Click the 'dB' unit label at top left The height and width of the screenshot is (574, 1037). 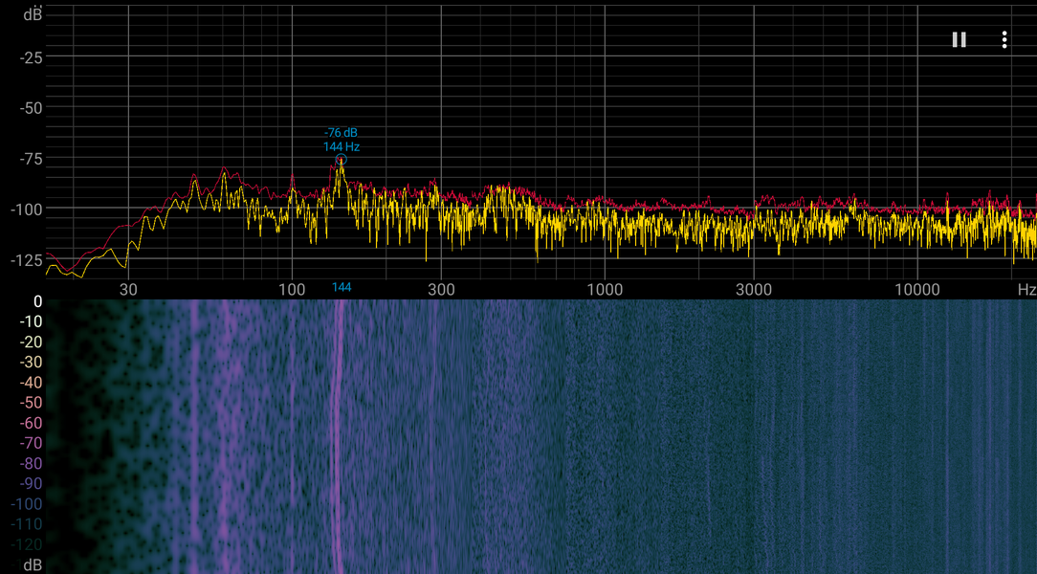pyautogui.click(x=33, y=14)
